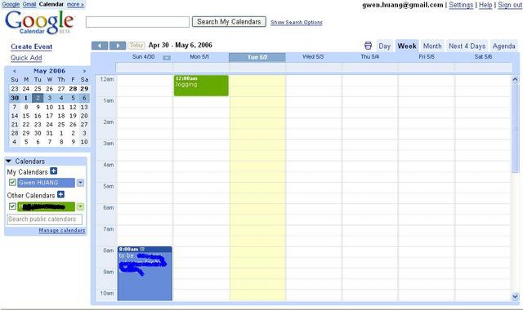Go to previous month in mini calendar
Image resolution: width=523 pixels, height=310 pixels.
[15, 71]
